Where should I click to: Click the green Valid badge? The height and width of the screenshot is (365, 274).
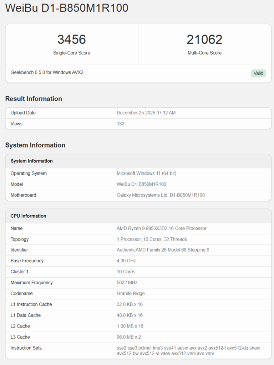coord(258,73)
